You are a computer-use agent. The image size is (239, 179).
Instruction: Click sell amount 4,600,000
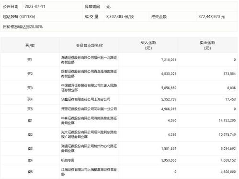228,172
